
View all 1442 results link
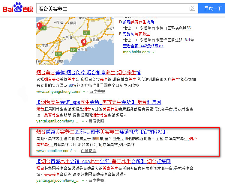coord(143,46)
